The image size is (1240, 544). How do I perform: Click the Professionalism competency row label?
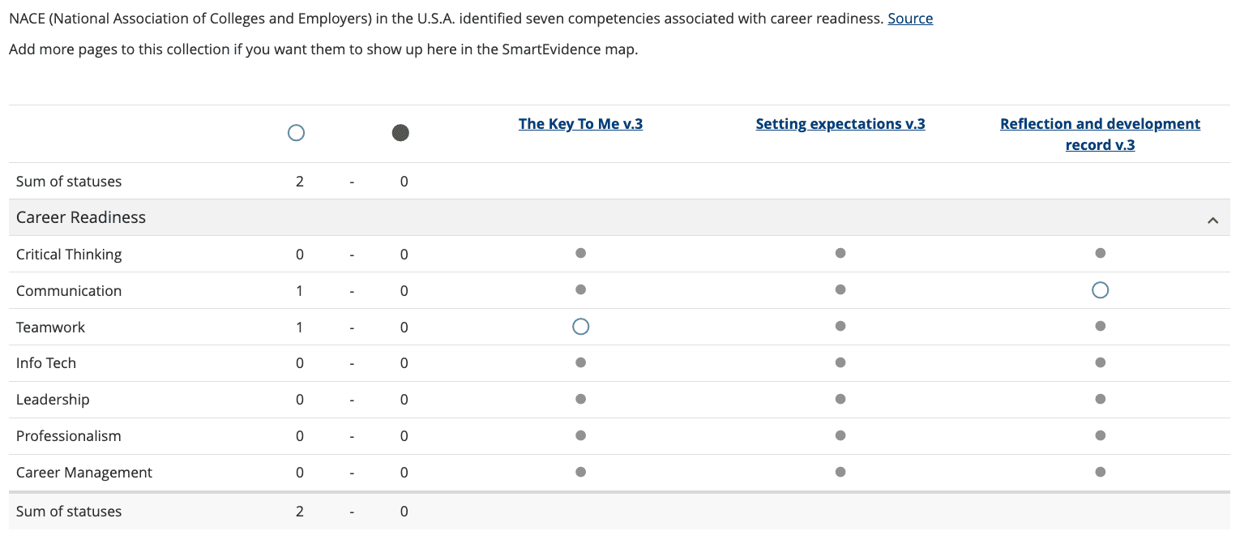[x=69, y=436]
